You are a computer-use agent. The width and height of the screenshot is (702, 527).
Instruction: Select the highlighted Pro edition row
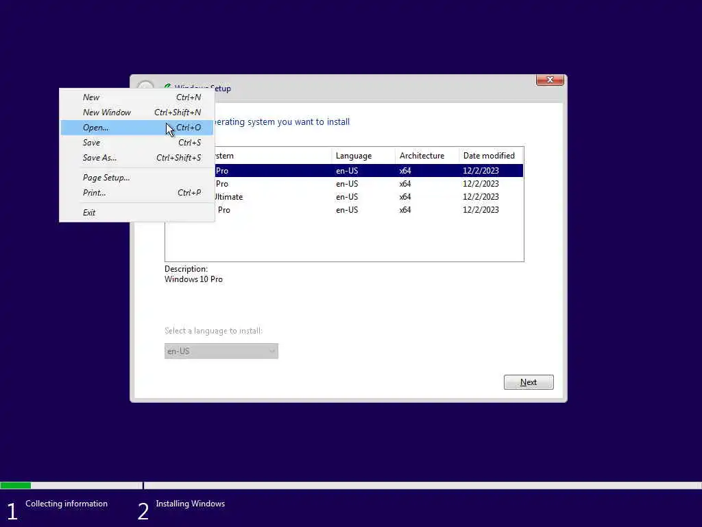click(x=368, y=171)
